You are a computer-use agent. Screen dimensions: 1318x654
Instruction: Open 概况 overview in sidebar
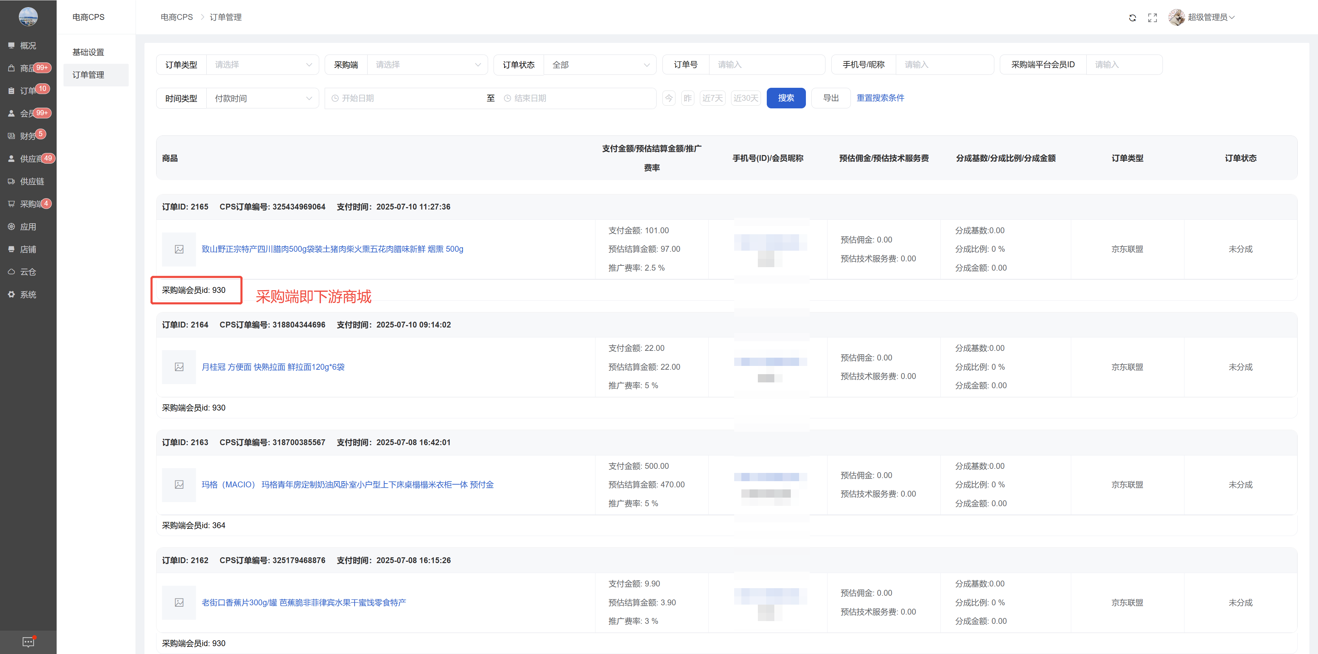(27, 46)
